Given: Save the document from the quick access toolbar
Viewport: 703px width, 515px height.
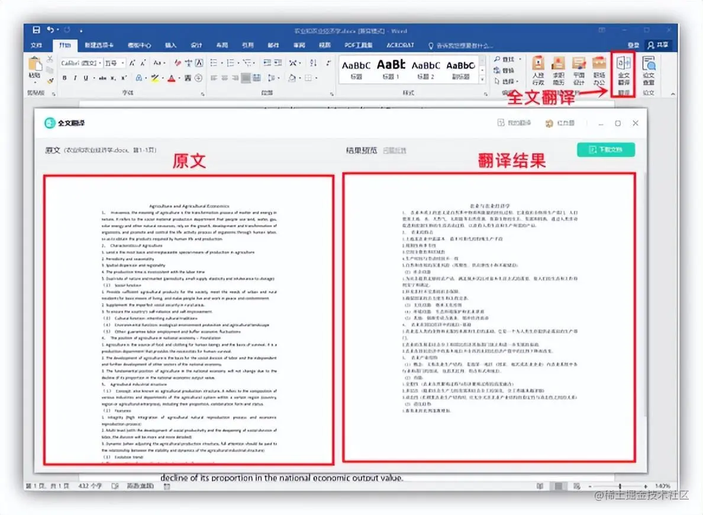Looking at the screenshot, I should tap(36, 30).
